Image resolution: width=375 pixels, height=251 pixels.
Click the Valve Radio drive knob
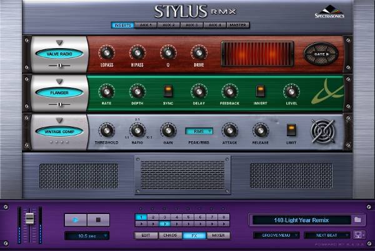198,53
